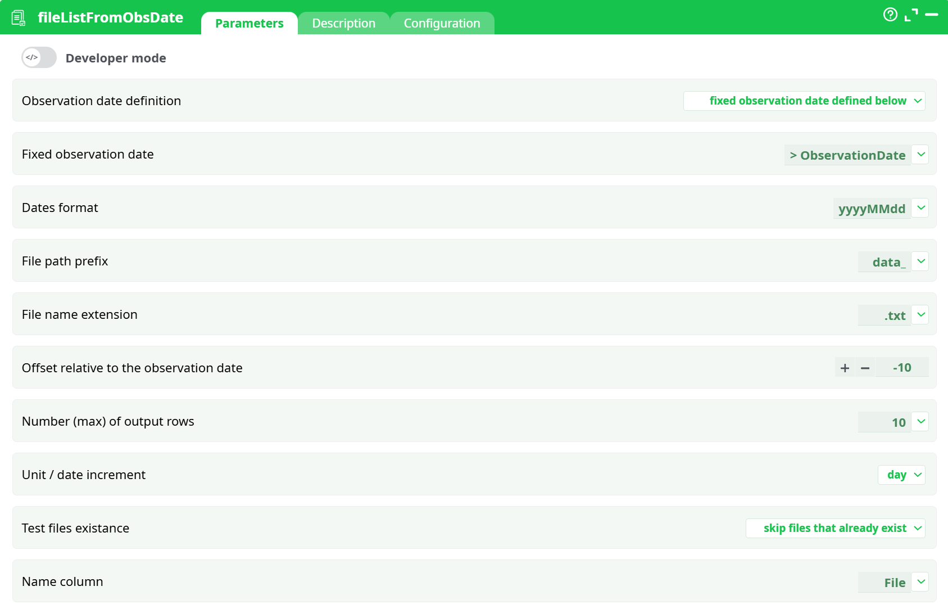948x609 pixels.
Task: Open the .txt File name extension dropdown
Action: point(920,315)
